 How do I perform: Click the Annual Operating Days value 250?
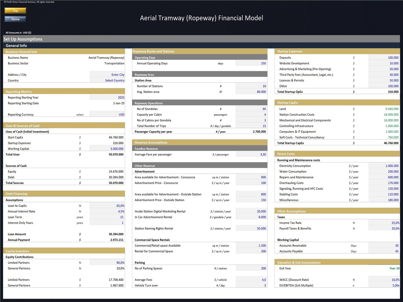[x=251, y=63]
